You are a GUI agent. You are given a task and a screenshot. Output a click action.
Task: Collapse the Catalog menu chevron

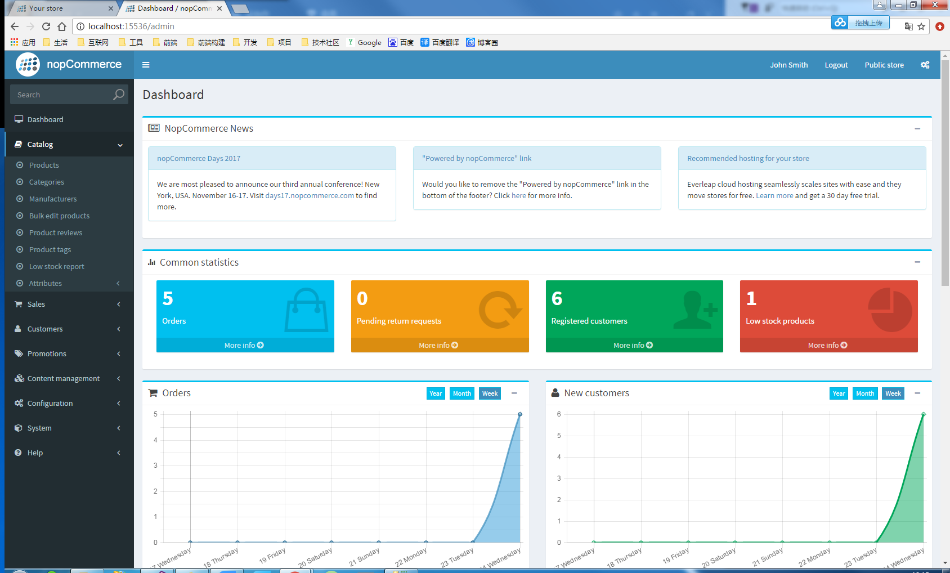(x=120, y=145)
